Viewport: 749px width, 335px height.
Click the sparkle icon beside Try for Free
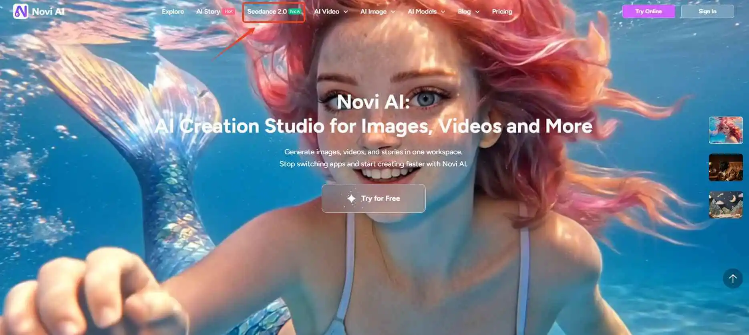click(x=351, y=198)
